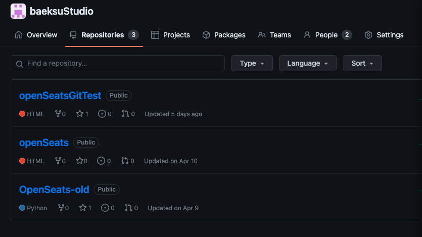This screenshot has height=237, width=422.
Task: Click 'Updated on Apr 9' text
Action: click(173, 208)
